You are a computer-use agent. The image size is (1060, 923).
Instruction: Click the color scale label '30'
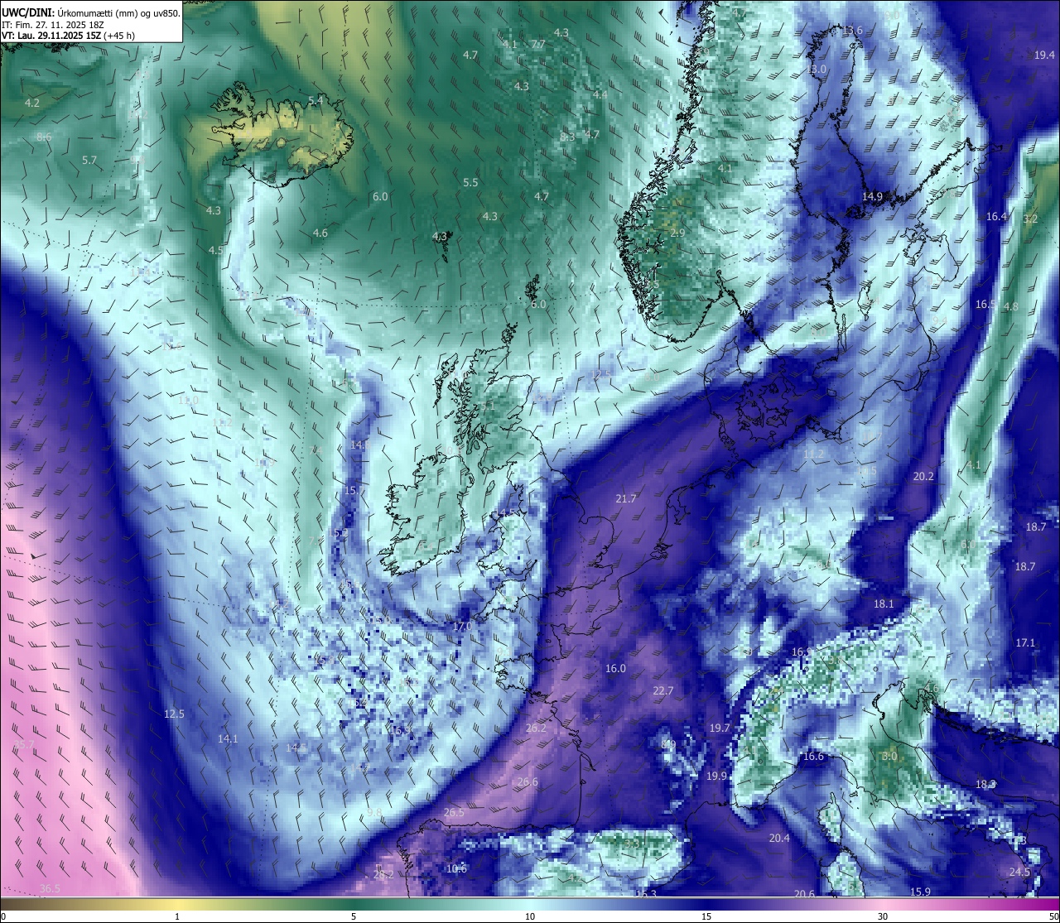(x=883, y=916)
